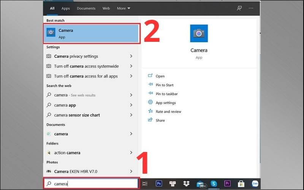Open Zalo from the taskbar
Image resolution: width=304 pixels, height=190 pixels.
coord(254,184)
